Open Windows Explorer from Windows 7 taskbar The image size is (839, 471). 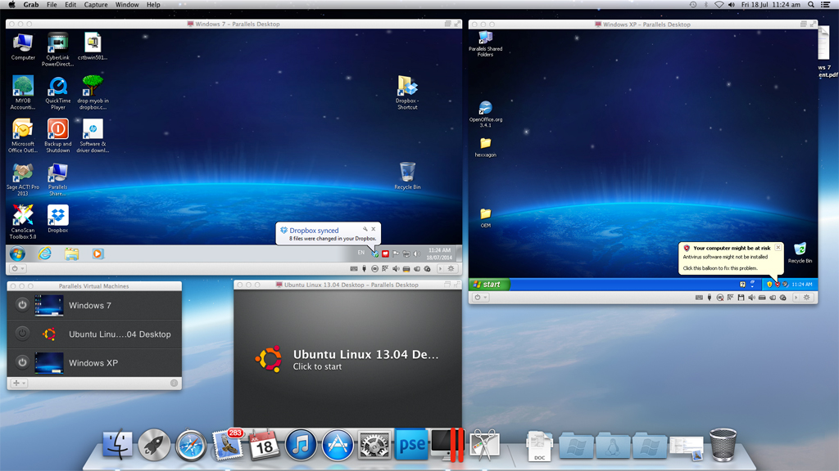click(72, 253)
